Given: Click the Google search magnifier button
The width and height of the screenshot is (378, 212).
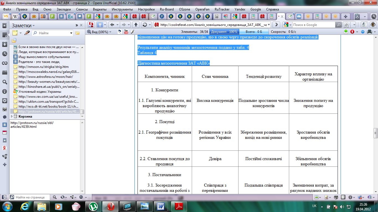Looking at the screenshot, I should (339, 25).
